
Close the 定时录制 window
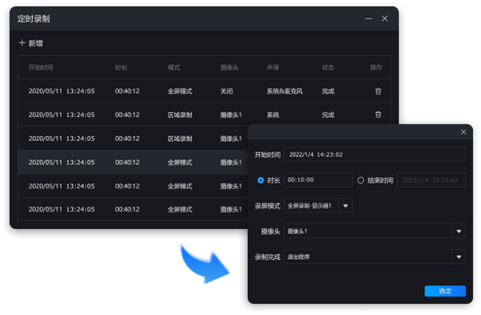385,18
